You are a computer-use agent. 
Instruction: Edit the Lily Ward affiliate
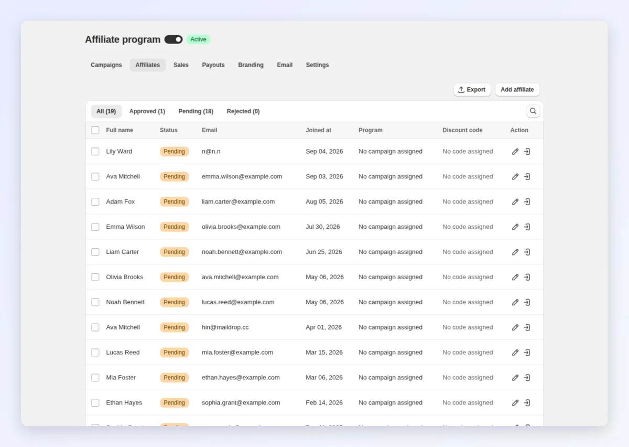tap(515, 152)
